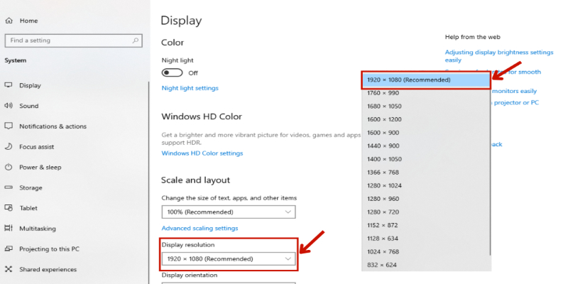Expand the Display resolution dropdown

[x=228, y=259]
